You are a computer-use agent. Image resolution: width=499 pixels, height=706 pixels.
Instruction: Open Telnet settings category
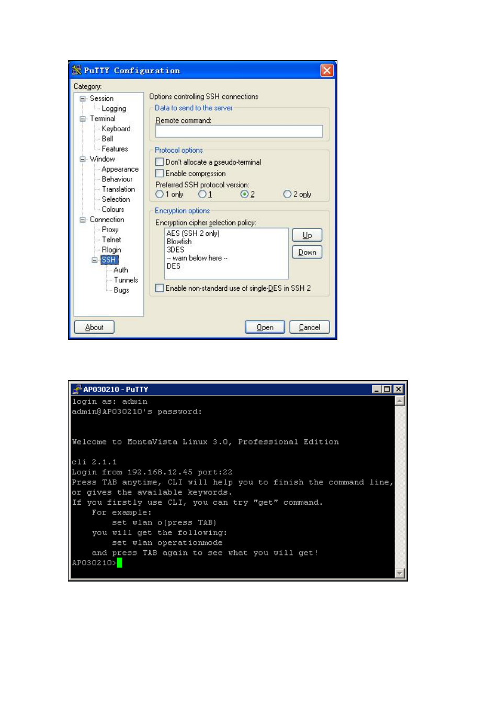click(111, 240)
